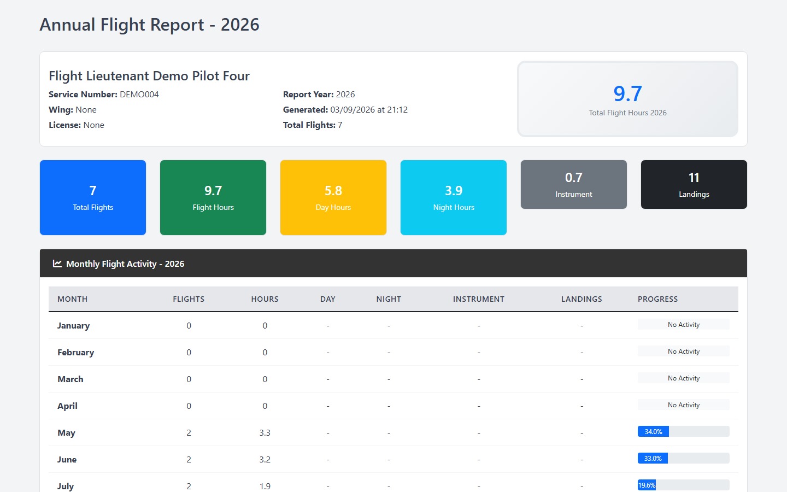This screenshot has width=787, height=492.
Task: Click the INSTRUMENT column header
Action: coord(479,299)
